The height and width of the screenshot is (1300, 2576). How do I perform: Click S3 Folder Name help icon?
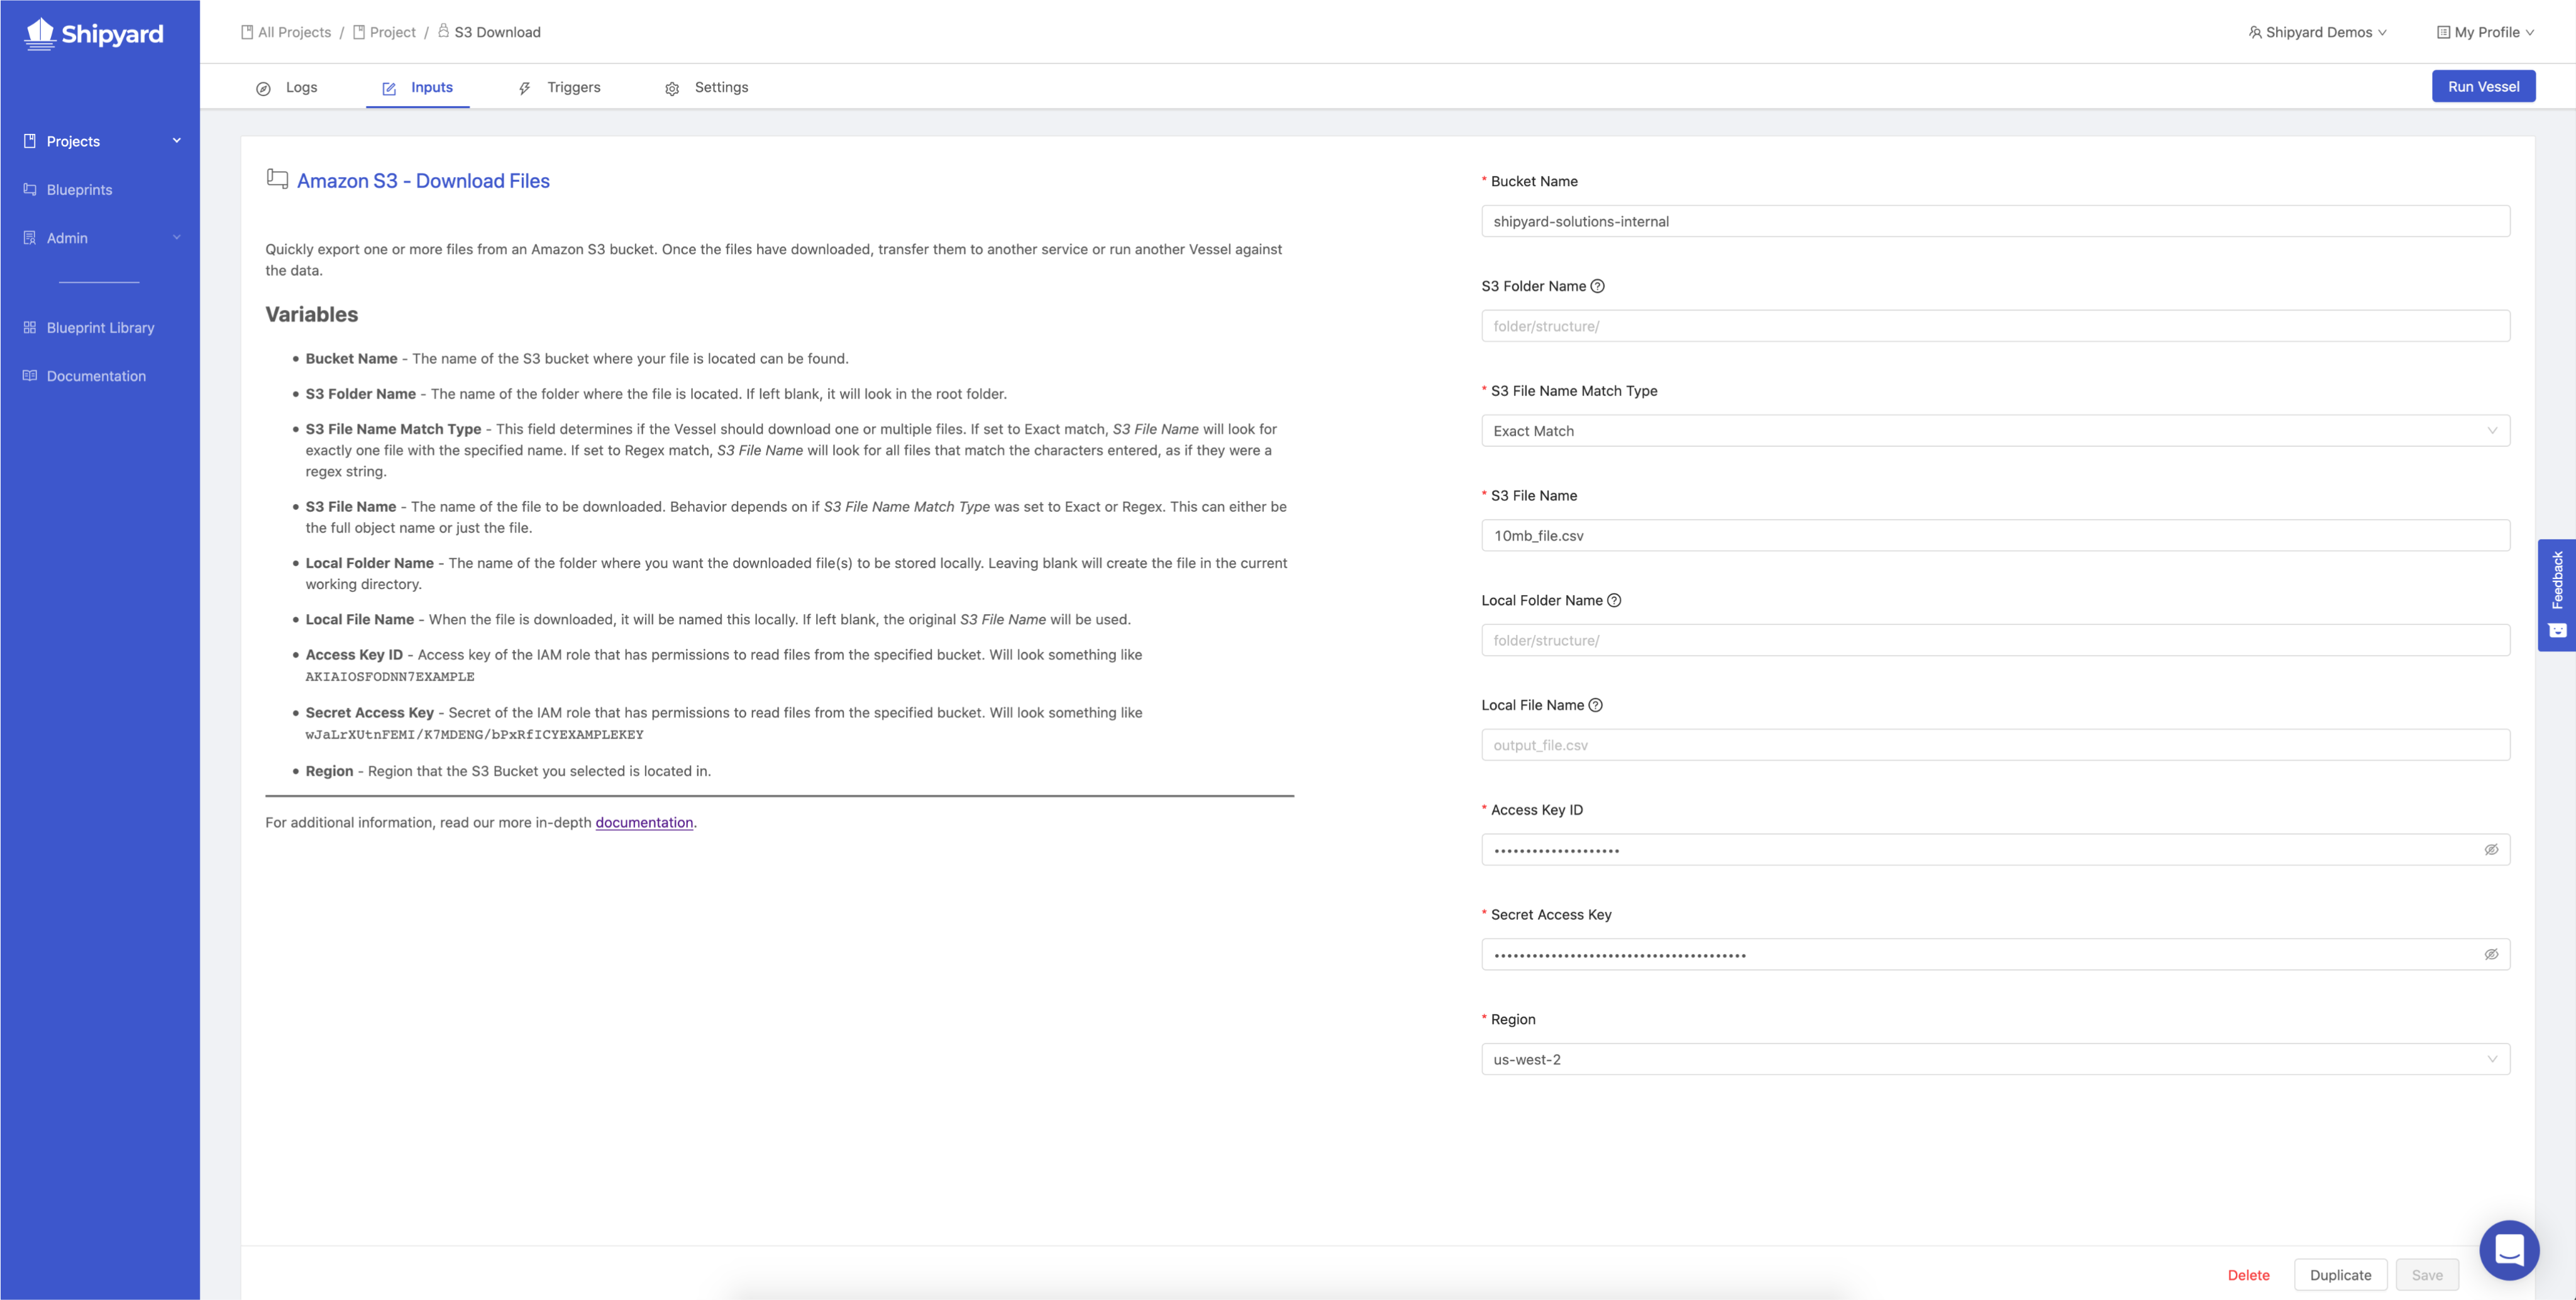(x=1597, y=286)
